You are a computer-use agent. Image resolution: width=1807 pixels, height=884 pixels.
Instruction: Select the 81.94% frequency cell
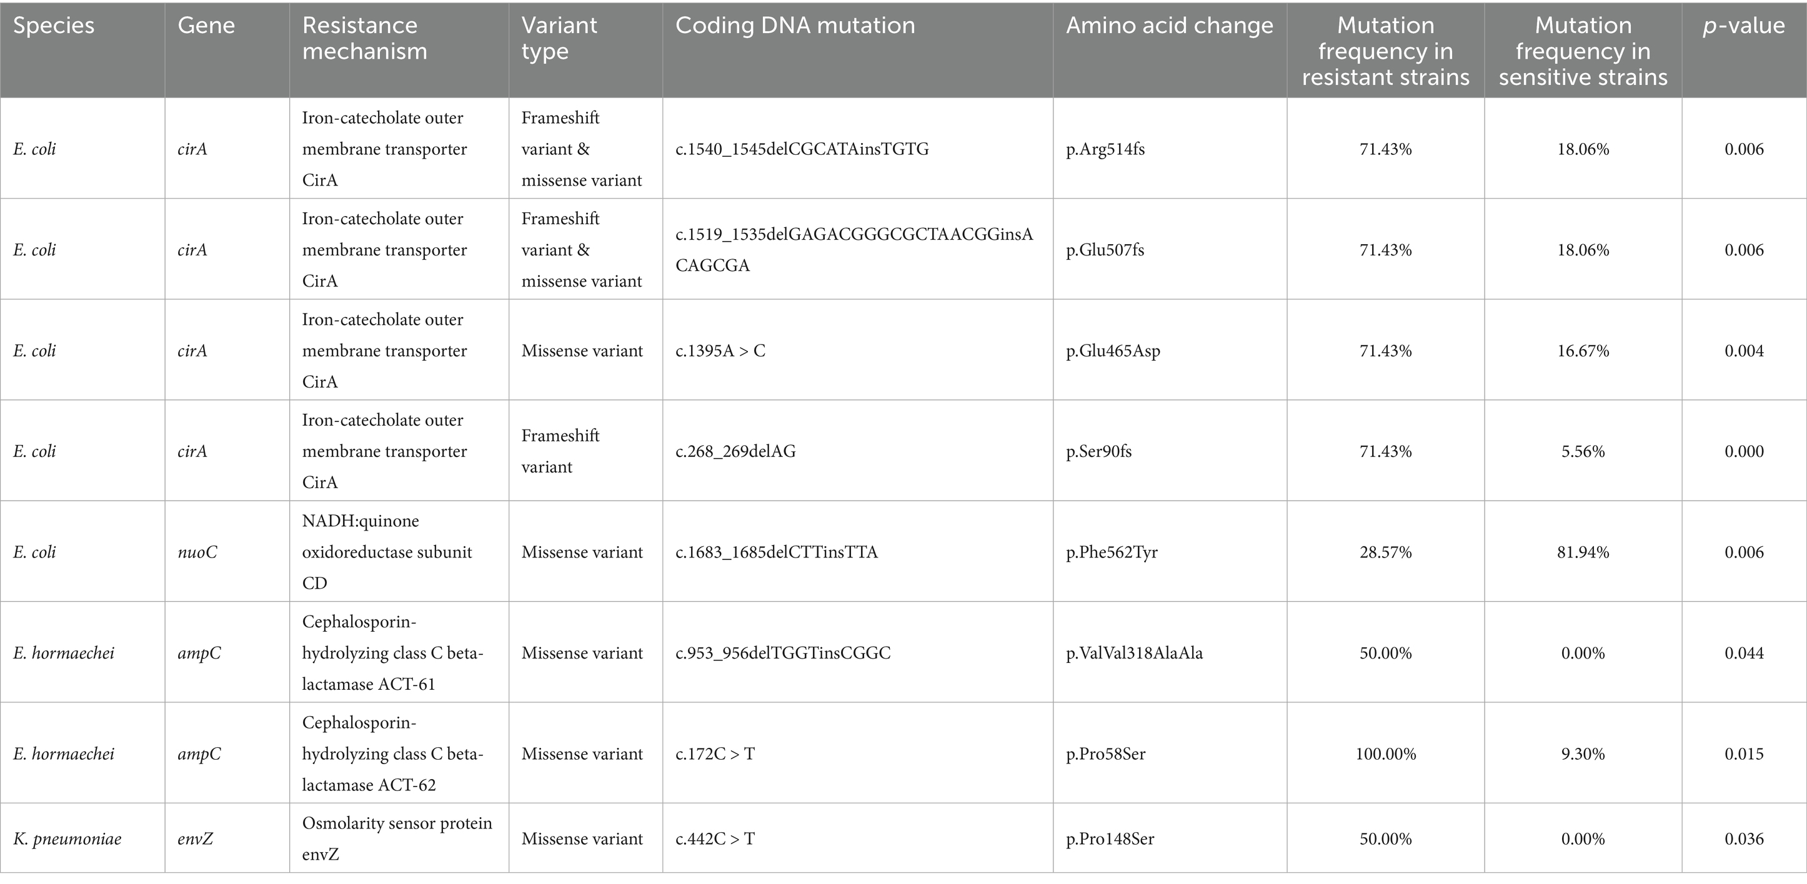[1583, 552]
